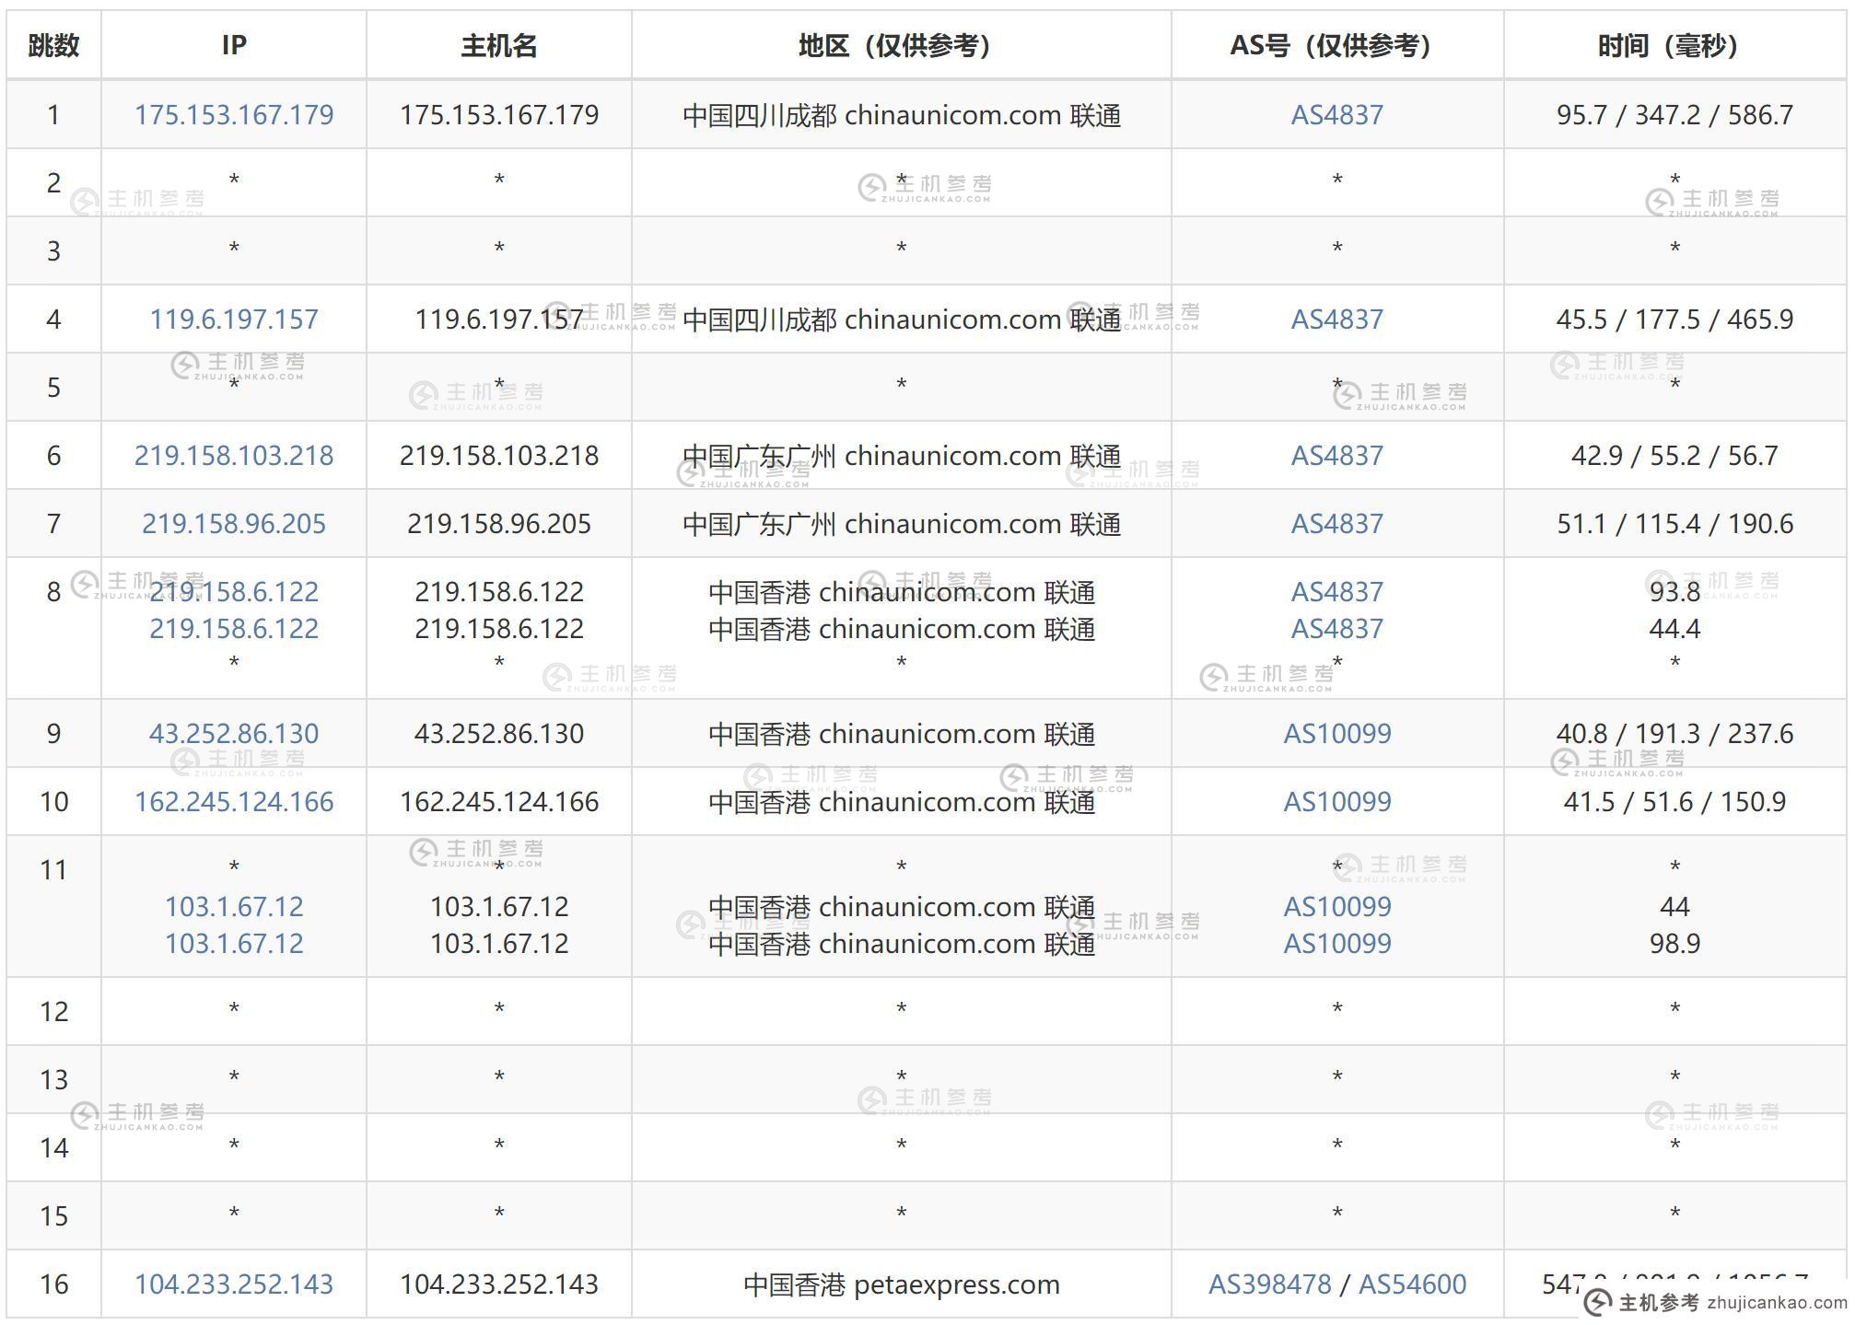Open AS4837 link in hop 4 row
This screenshot has height=1325, width=1855.
[1337, 320]
